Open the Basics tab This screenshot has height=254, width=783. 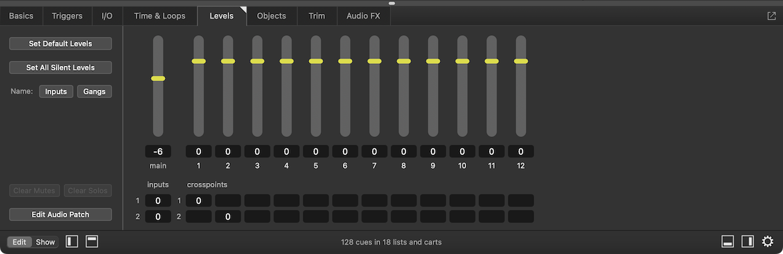coord(21,16)
